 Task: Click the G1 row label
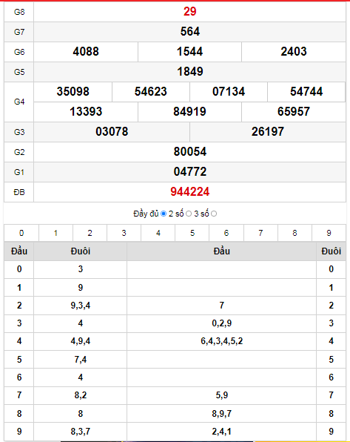(19, 172)
